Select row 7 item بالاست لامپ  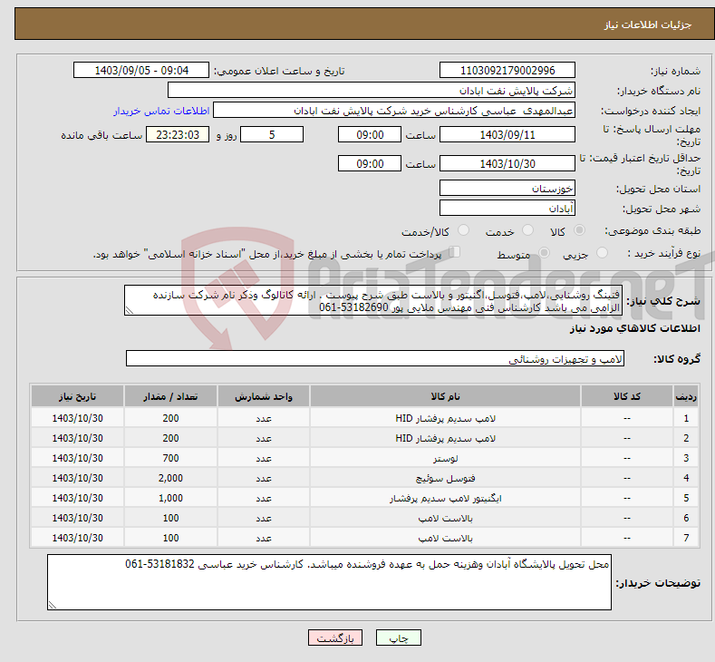[445, 539]
